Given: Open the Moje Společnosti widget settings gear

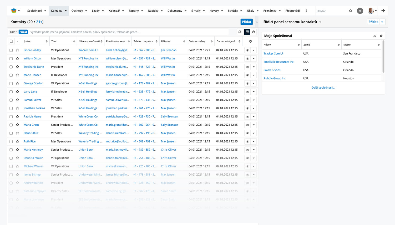Looking at the screenshot, I should point(381,36).
